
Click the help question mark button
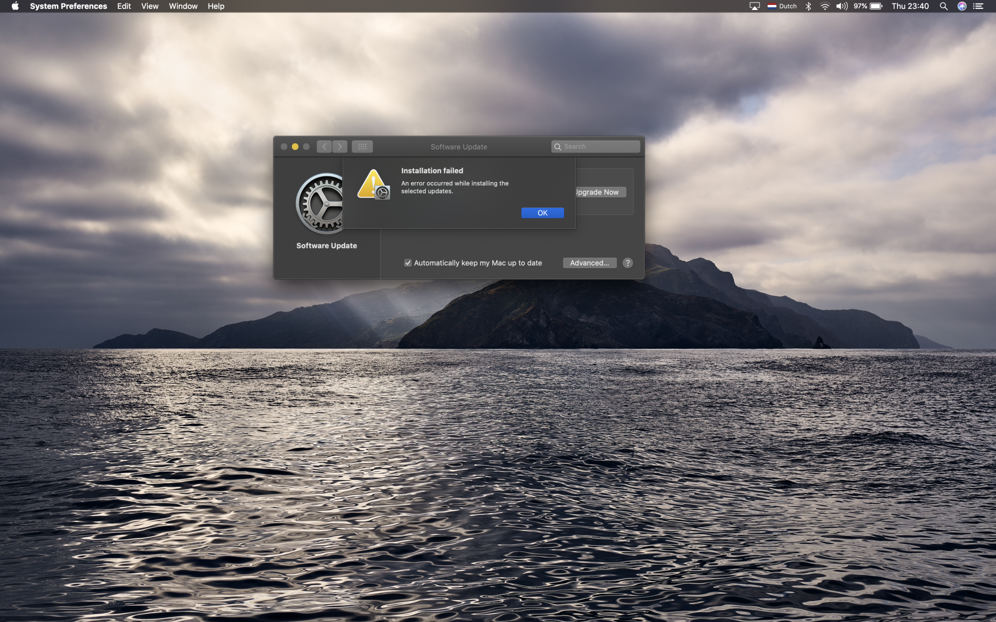(x=627, y=263)
